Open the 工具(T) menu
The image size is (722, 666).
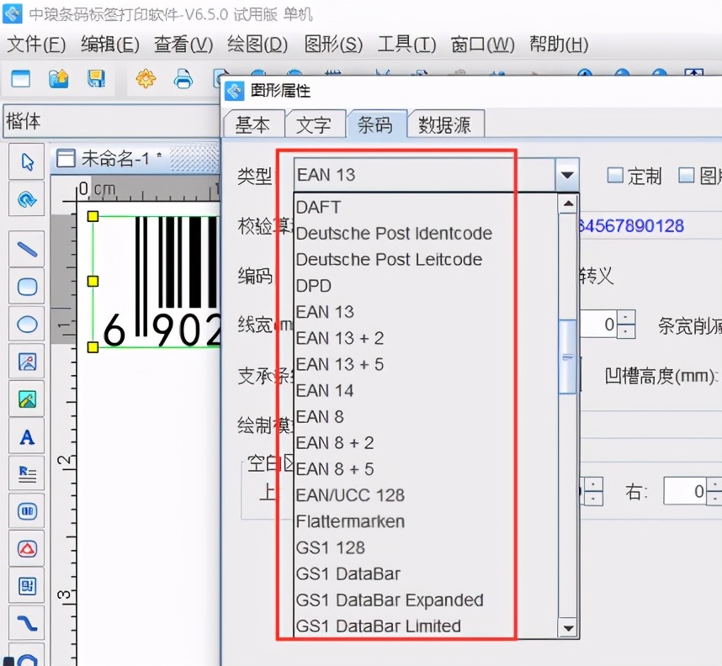(x=406, y=45)
